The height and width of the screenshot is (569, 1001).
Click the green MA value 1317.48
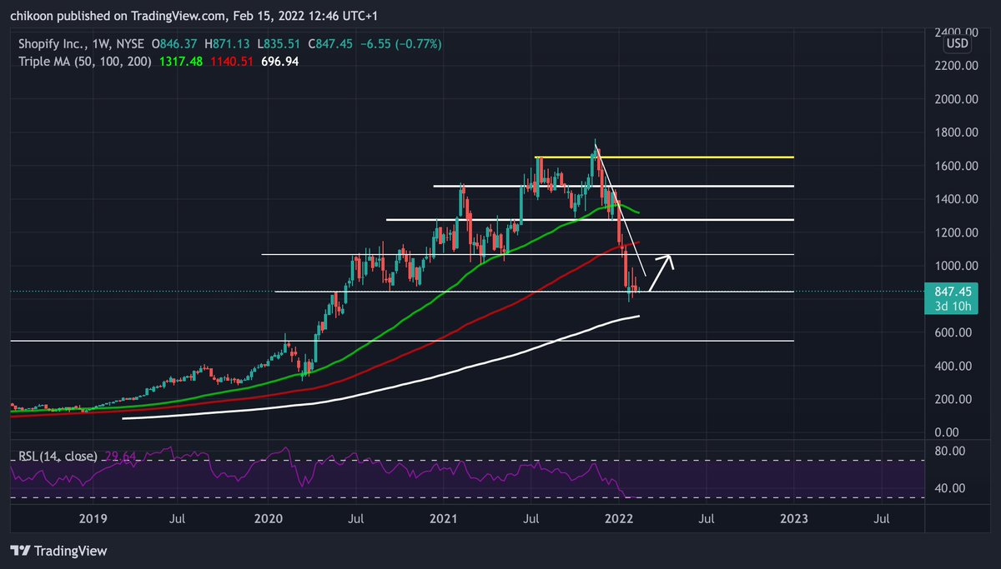(181, 60)
